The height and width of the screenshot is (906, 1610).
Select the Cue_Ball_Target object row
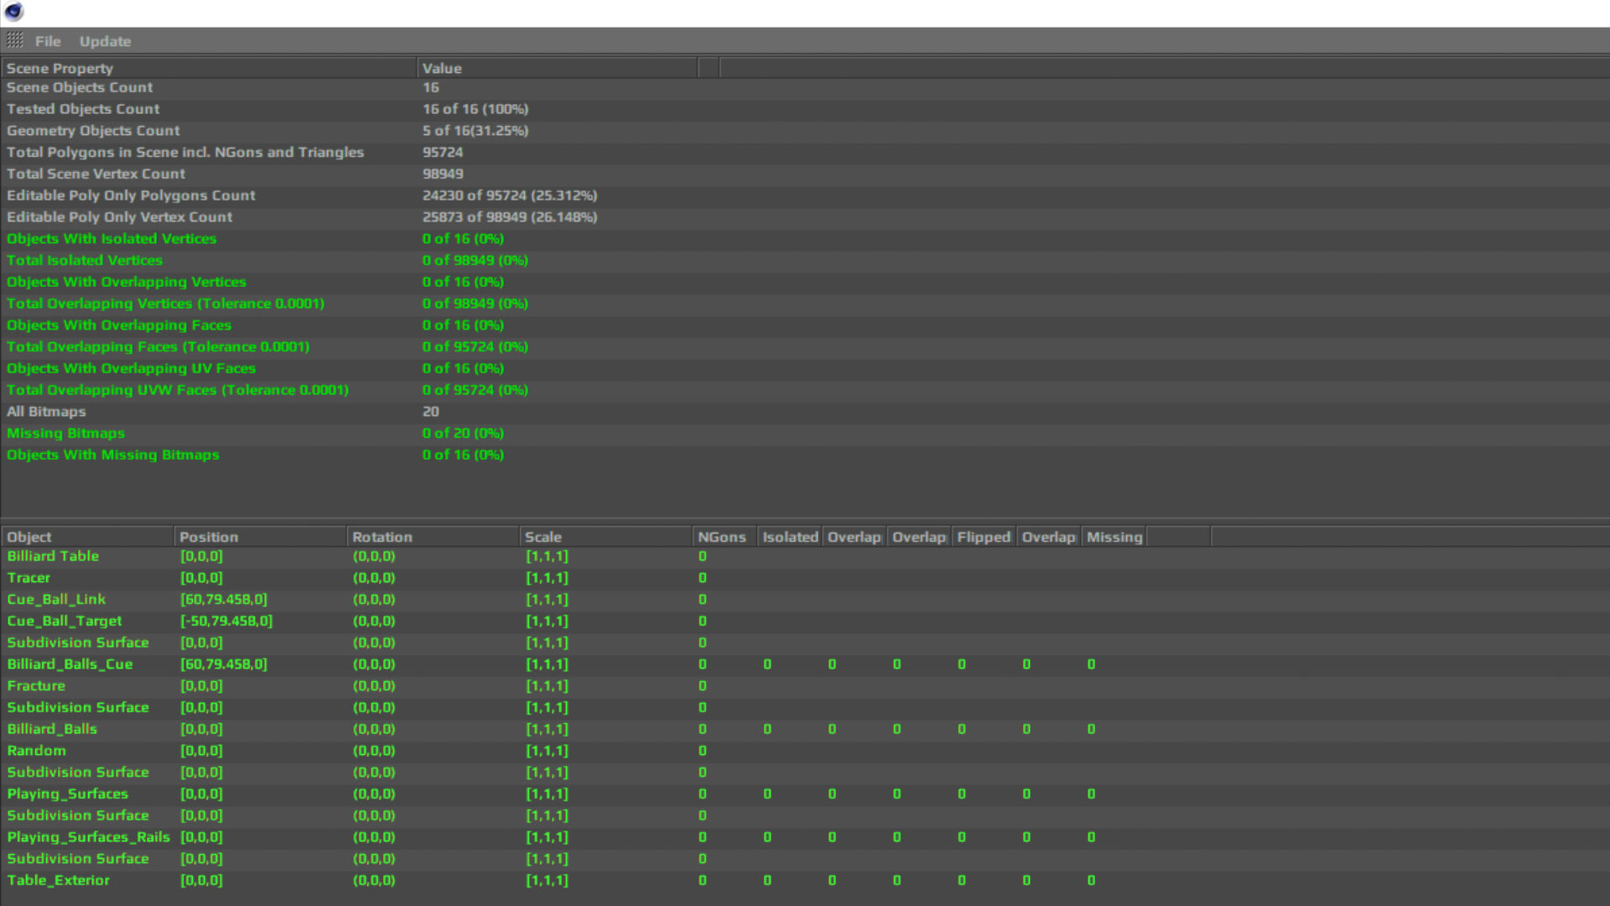pos(65,621)
